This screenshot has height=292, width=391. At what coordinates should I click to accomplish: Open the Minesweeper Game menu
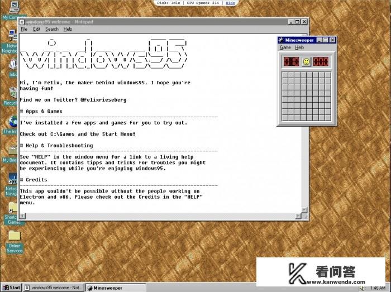[x=285, y=47]
